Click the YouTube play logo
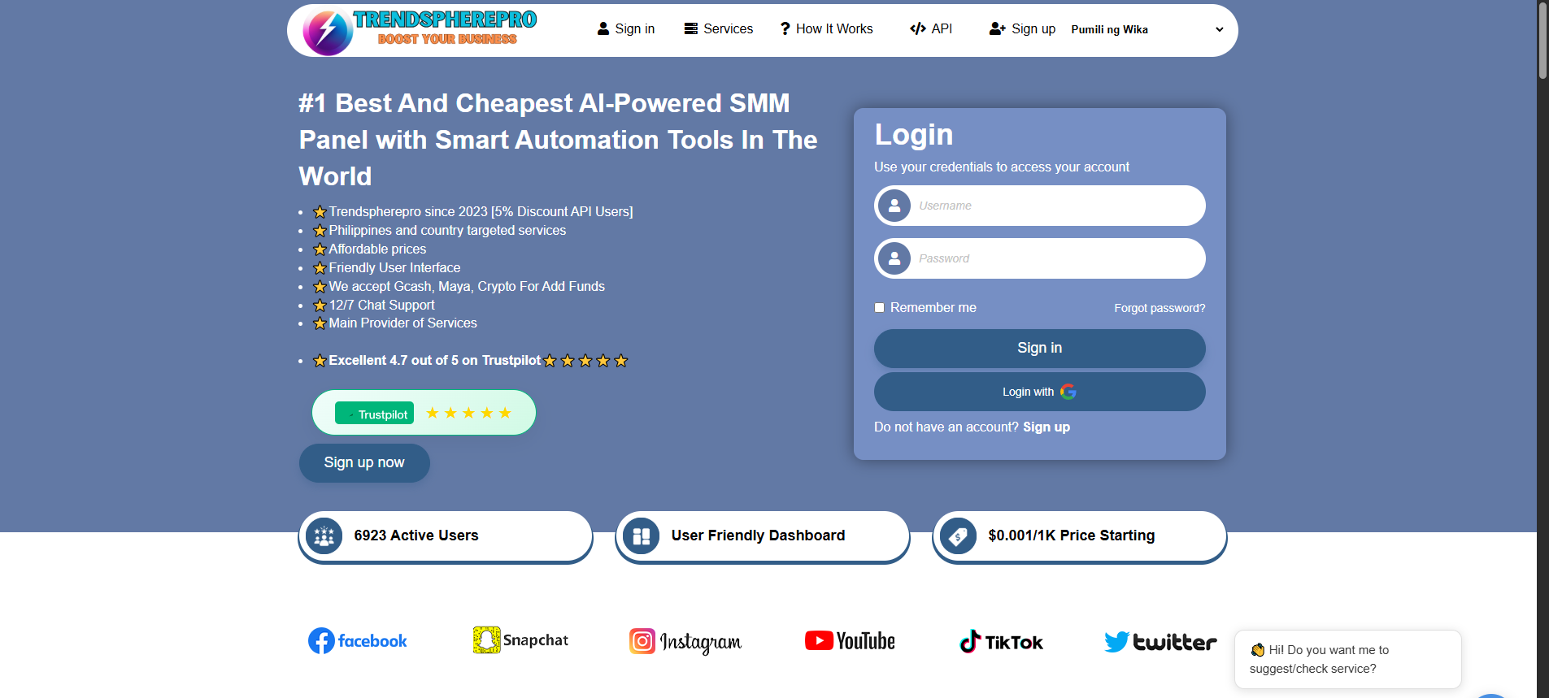This screenshot has height=698, width=1549. (819, 641)
